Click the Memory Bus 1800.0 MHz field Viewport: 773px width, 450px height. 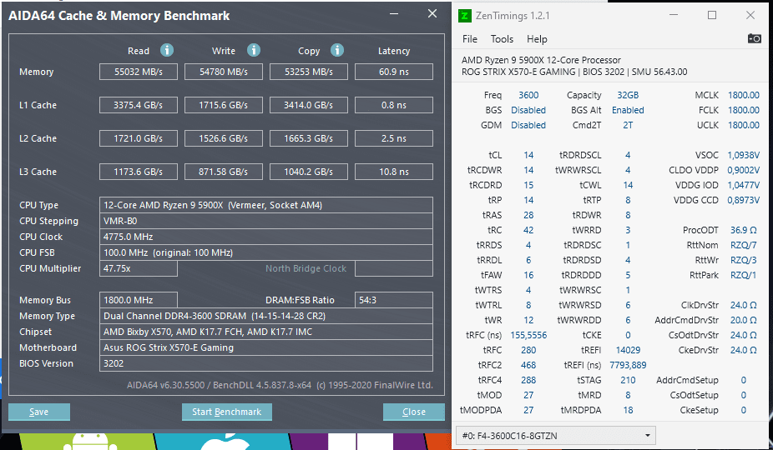139,300
